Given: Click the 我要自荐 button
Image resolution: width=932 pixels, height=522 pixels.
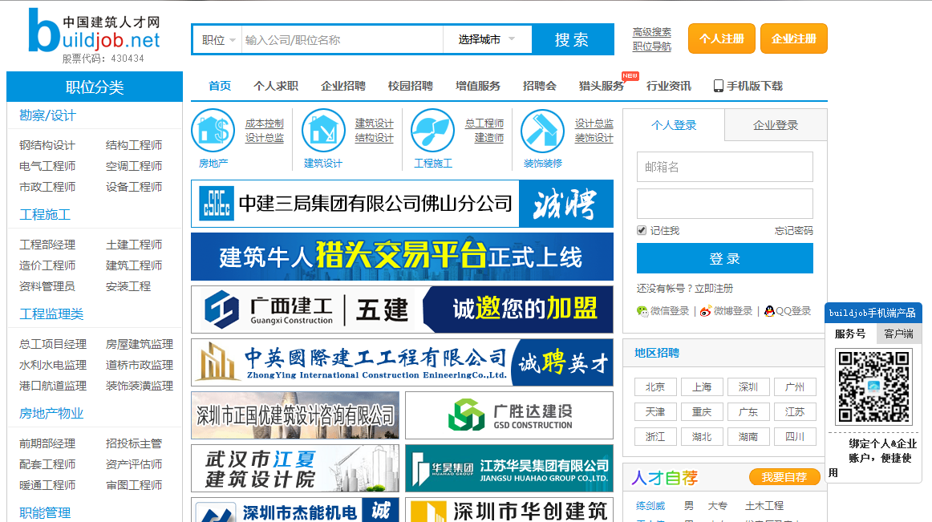Looking at the screenshot, I should pos(784,477).
